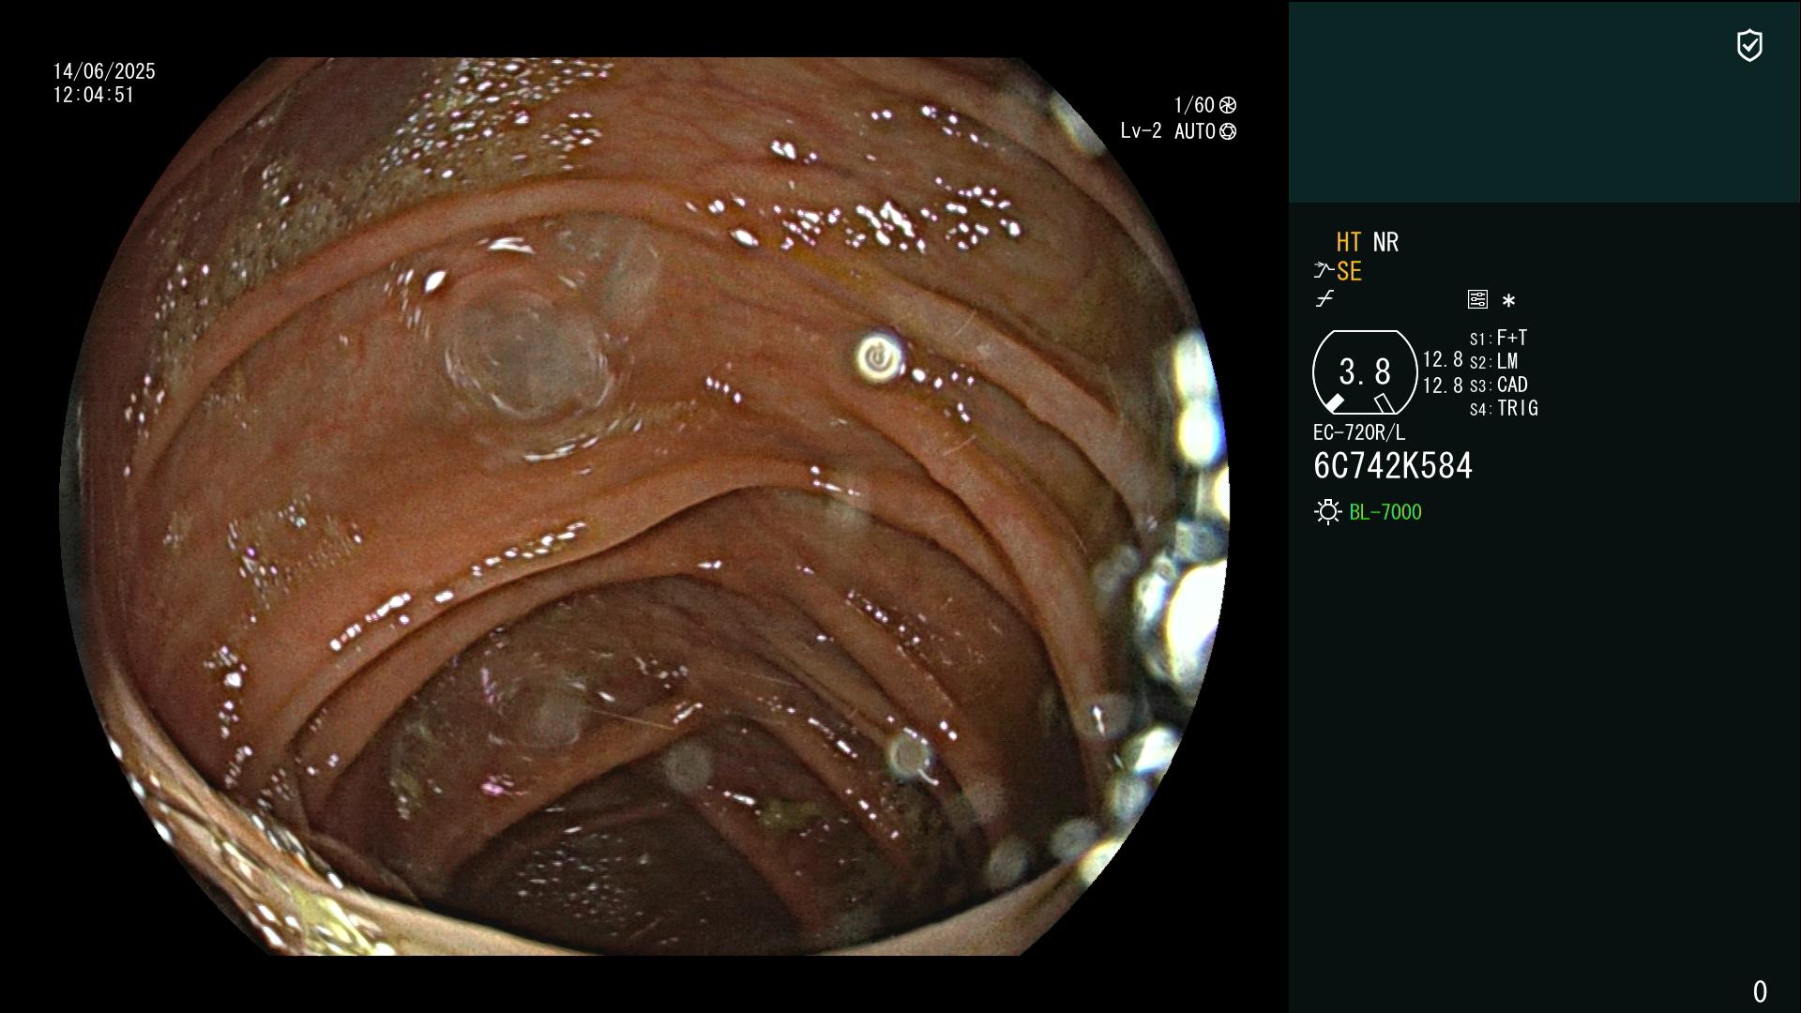Viewport: 1801px width, 1013px height.
Task: Click the shutter speed fan icon
Action: point(1228,105)
